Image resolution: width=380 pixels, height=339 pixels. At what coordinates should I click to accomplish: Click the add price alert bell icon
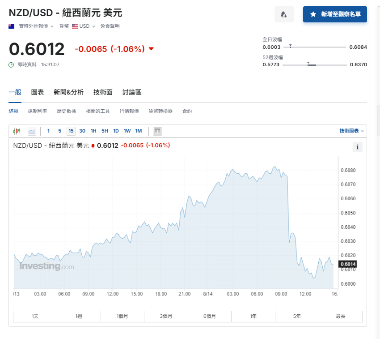283,14
